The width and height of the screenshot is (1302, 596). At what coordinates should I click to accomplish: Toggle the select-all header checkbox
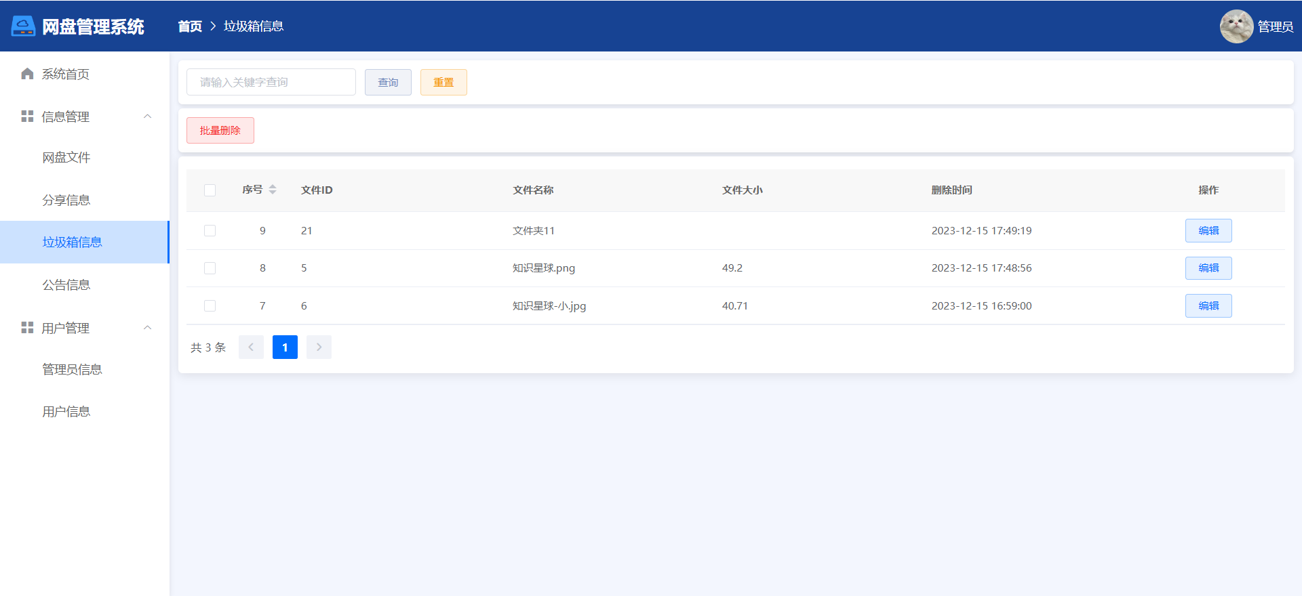[210, 190]
